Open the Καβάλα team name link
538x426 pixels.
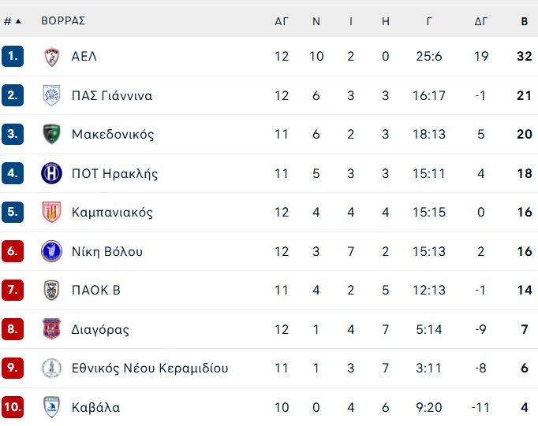pyautogui.click(x=95, y=408)
